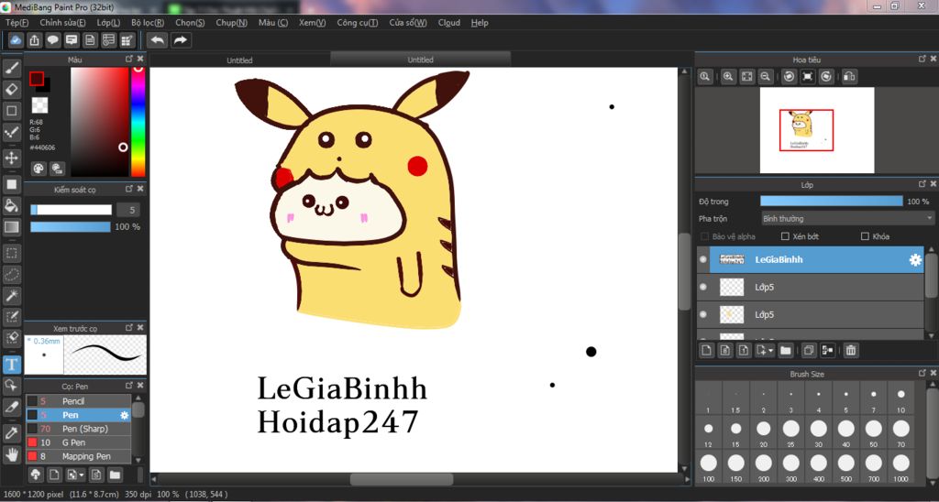Click the brush opacity 100 % slider
The width and height of the screenshot is (939, 502).
(71, 227)
